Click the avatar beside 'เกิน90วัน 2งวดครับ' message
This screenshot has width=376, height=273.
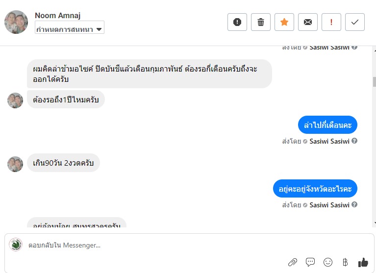15,164
